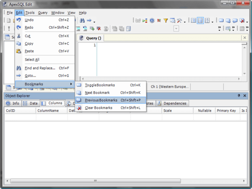This screenshot has width=252, height=189.
Task: Click the ColumnName column header
Action: (52, 111)
